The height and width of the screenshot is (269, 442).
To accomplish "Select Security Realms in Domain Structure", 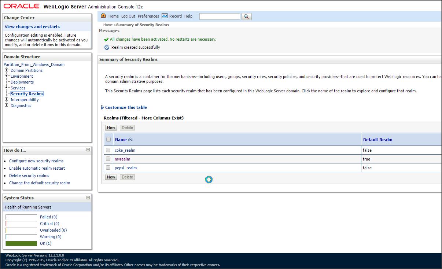I will click(27, 94).
